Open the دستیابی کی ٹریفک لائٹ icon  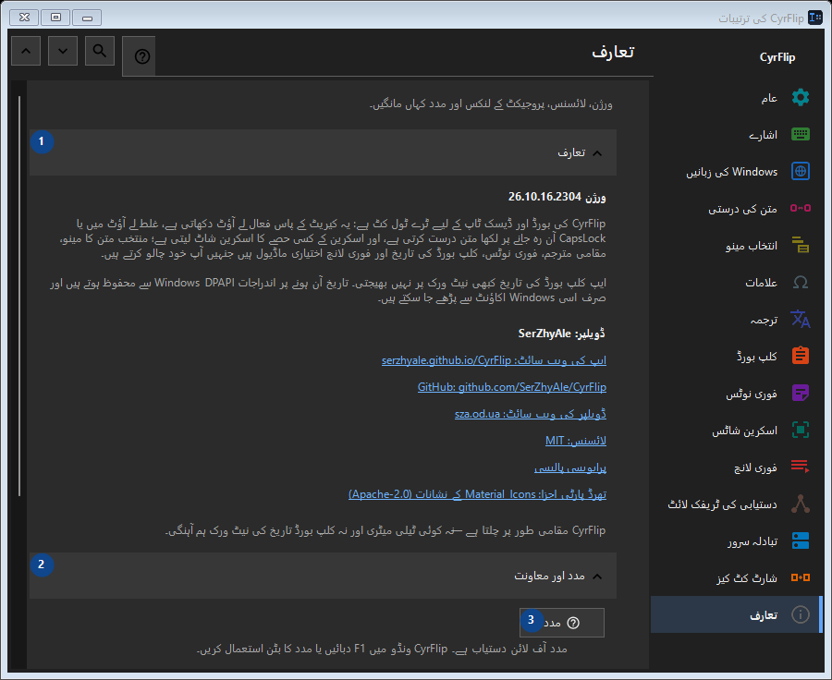[801, 504]
